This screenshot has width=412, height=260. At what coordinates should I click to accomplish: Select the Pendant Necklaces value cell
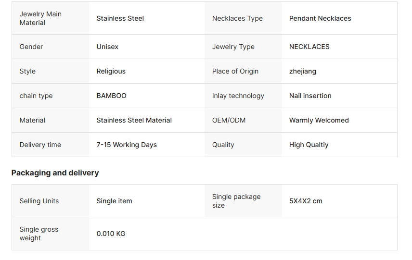[320, 18]
